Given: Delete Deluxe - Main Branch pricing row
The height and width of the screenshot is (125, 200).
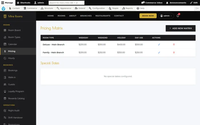Looking at the screenshot, I should click(174, 45).
